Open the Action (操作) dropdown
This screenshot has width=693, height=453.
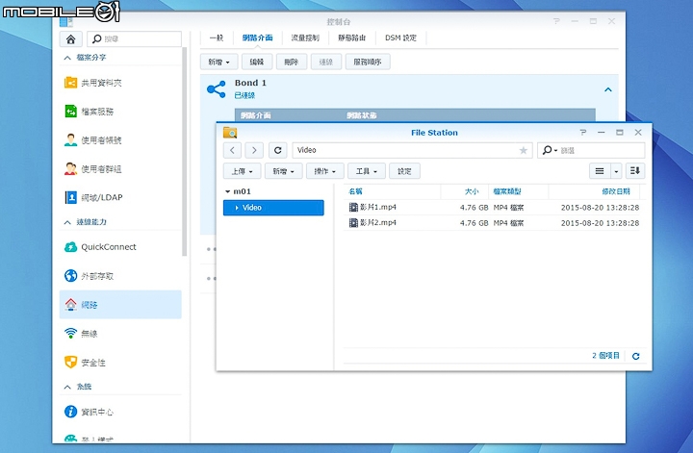pos(325,171)
